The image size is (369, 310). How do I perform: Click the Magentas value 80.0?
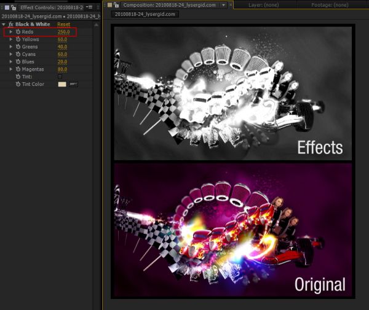click(62, 69)
